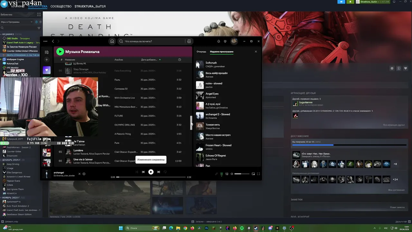Click Новая заметка in Steam notes
This screenshot has width=412, height=232.
tap(397, 207)
